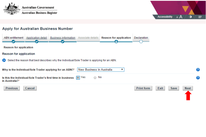Screen dimensions: 206x137
Task: Switch to Business information step
Action: 63,38
